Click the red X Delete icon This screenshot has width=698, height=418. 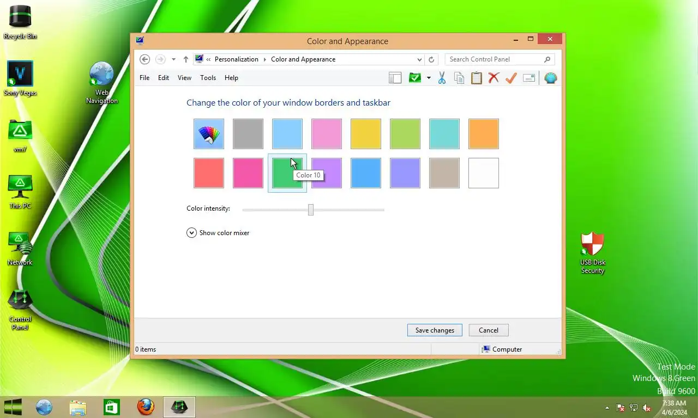point(494,78)
